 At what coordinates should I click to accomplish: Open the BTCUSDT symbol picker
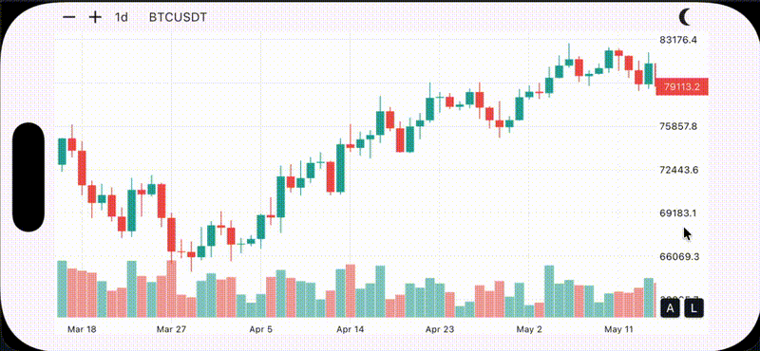tap(178, 17)
